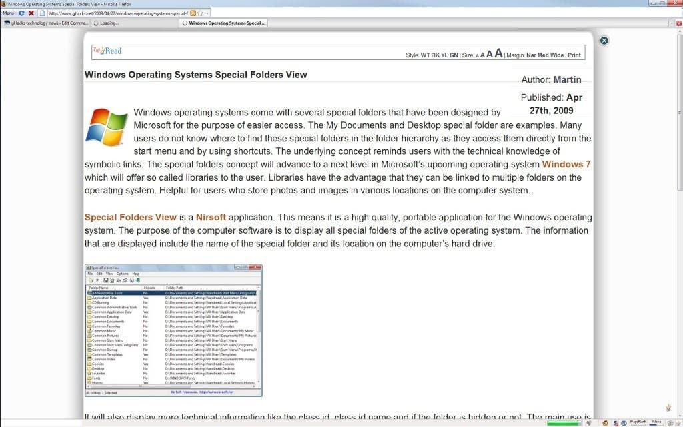This screenshot has width=683, height=427.
Task: Close current tab with red tab-bar button
Action: [678, 23]
